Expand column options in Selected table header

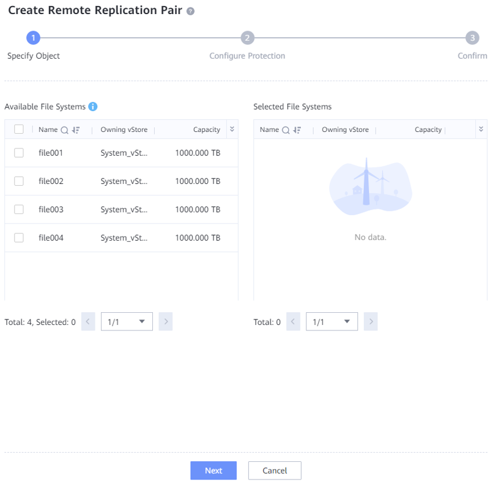[x=481, y=129]
